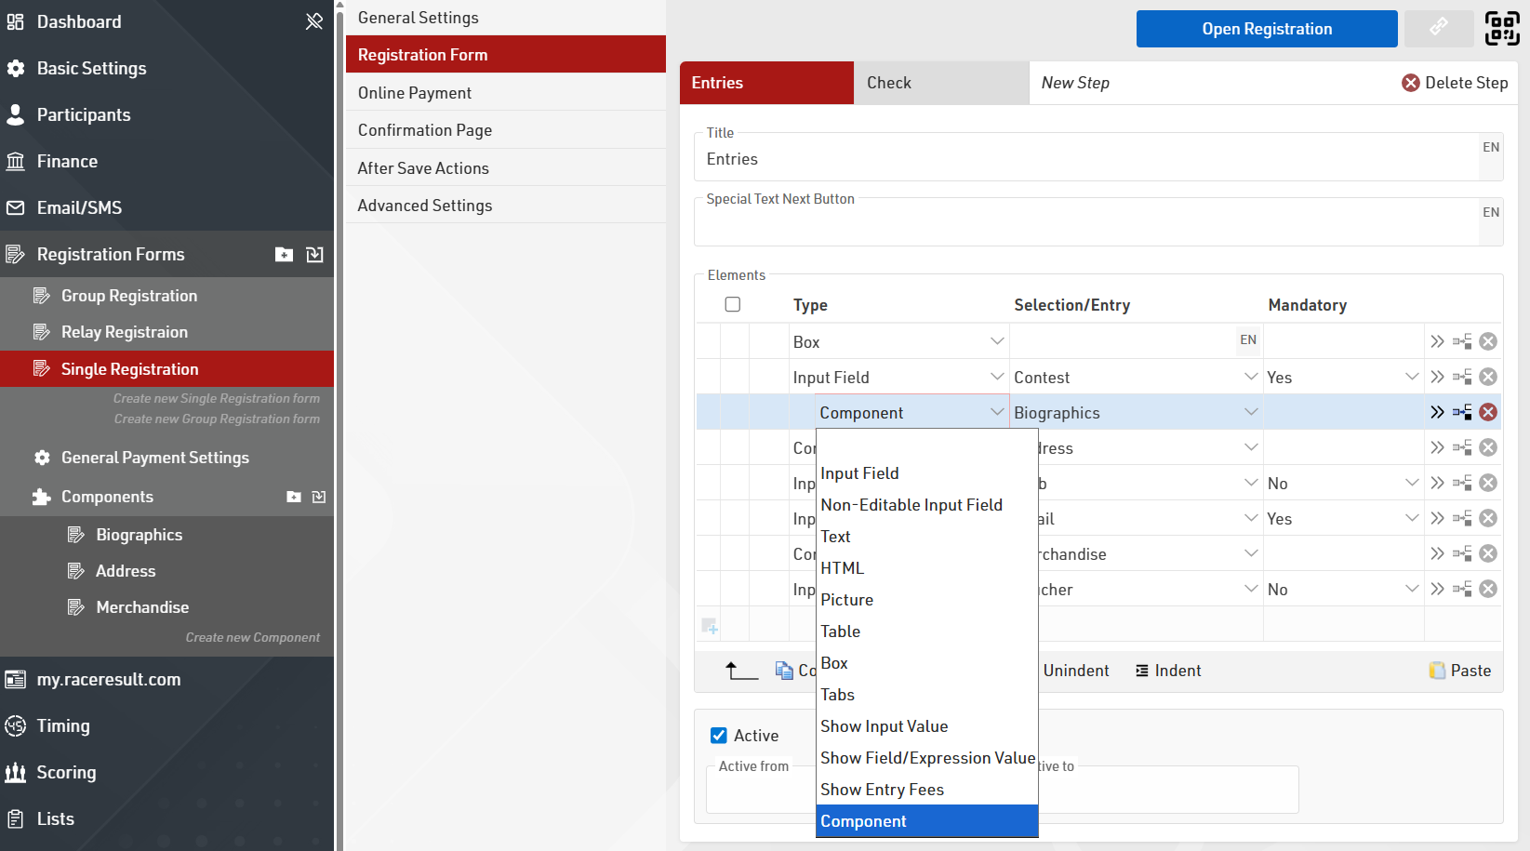1530x851 pixels.
Task: Click import icon next to Components
Action: 319,497
